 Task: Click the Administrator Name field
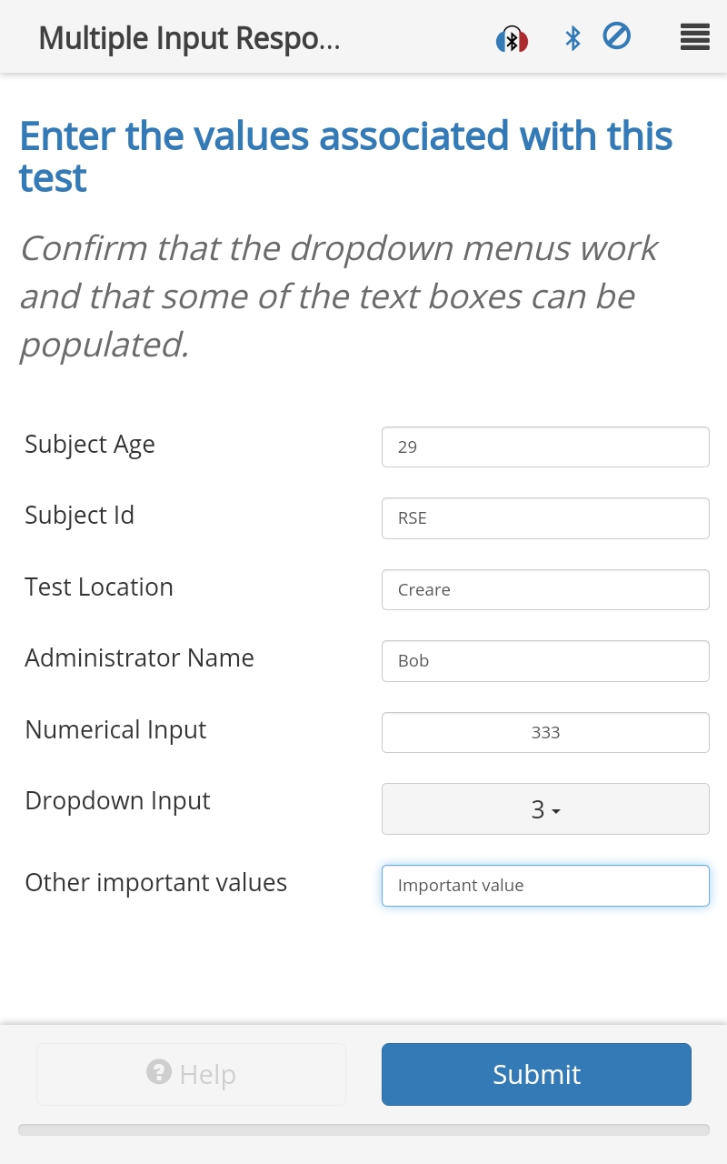(545, 661)
